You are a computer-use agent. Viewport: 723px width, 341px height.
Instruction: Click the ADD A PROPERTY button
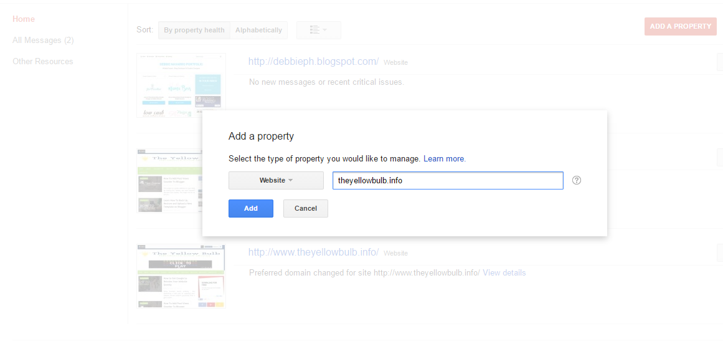[681, 26]
